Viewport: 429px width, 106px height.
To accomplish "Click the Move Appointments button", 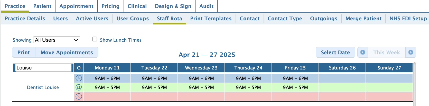I will (67, 52).
